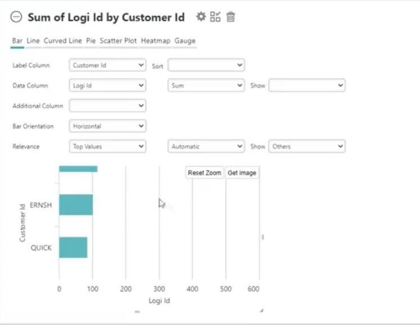Click the Reset Zoom button

[x=204, y=173]
